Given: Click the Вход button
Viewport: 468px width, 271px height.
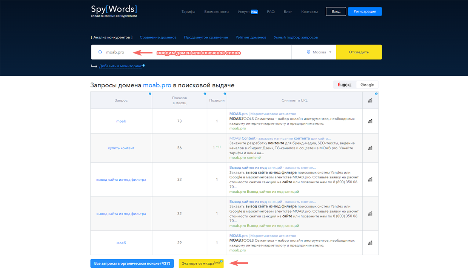Looking at the screenshot, I should coord(336,11).
